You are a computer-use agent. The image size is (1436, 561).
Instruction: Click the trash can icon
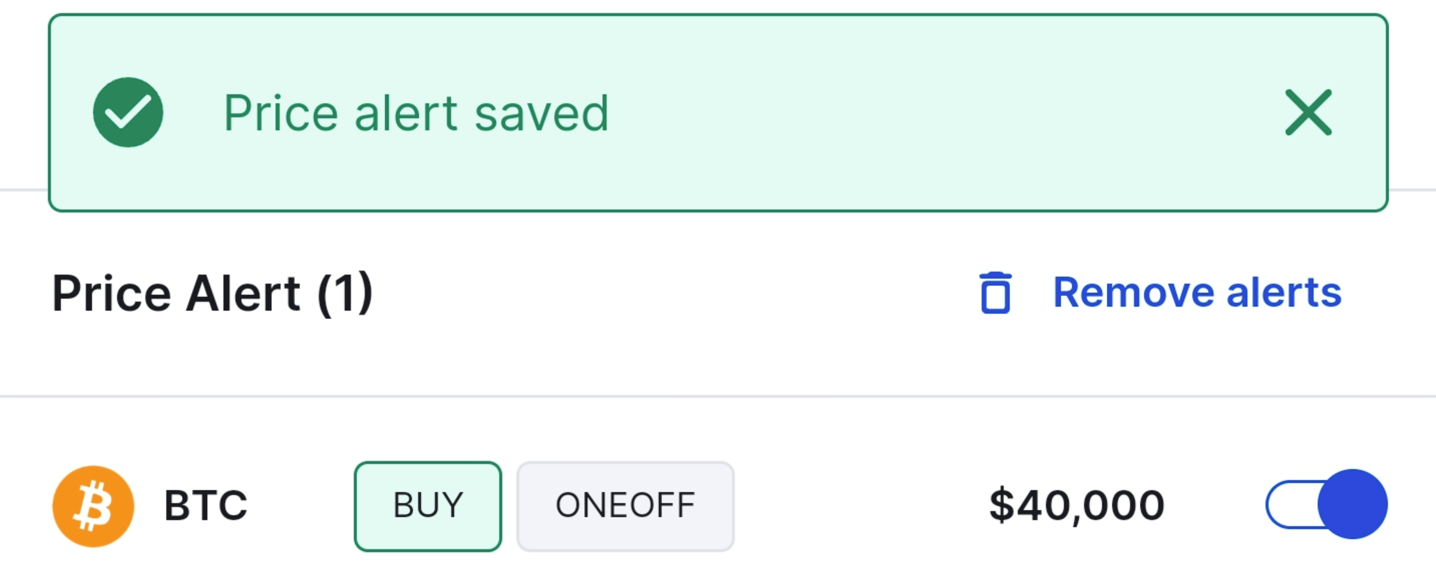click(x=995, y=293)
